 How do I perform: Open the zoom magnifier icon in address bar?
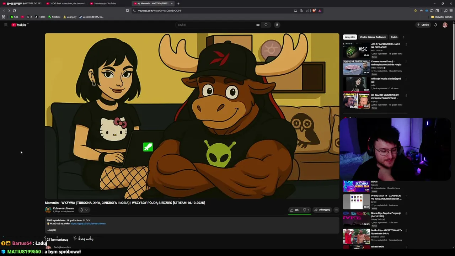tap(301, 11)
